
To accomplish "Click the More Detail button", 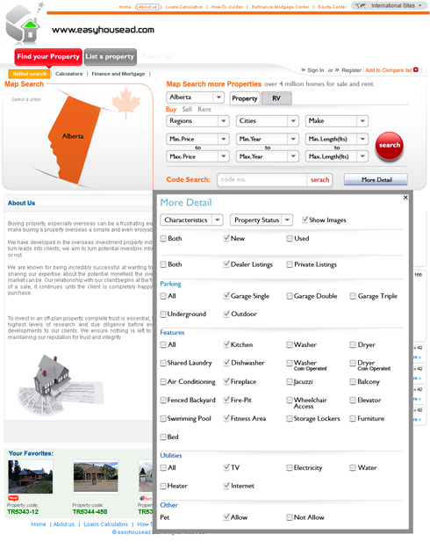I will [376, 179].
